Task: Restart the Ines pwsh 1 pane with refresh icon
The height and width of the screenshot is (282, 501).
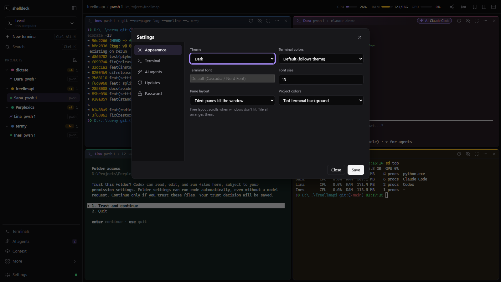Action: [x=251, y=21]
